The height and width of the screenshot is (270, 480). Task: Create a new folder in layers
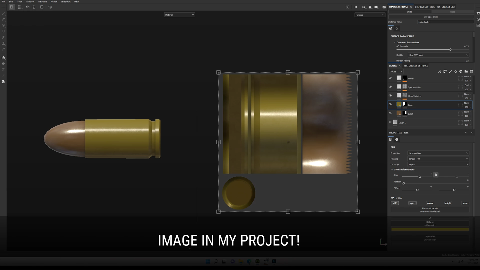pos(466,71)
